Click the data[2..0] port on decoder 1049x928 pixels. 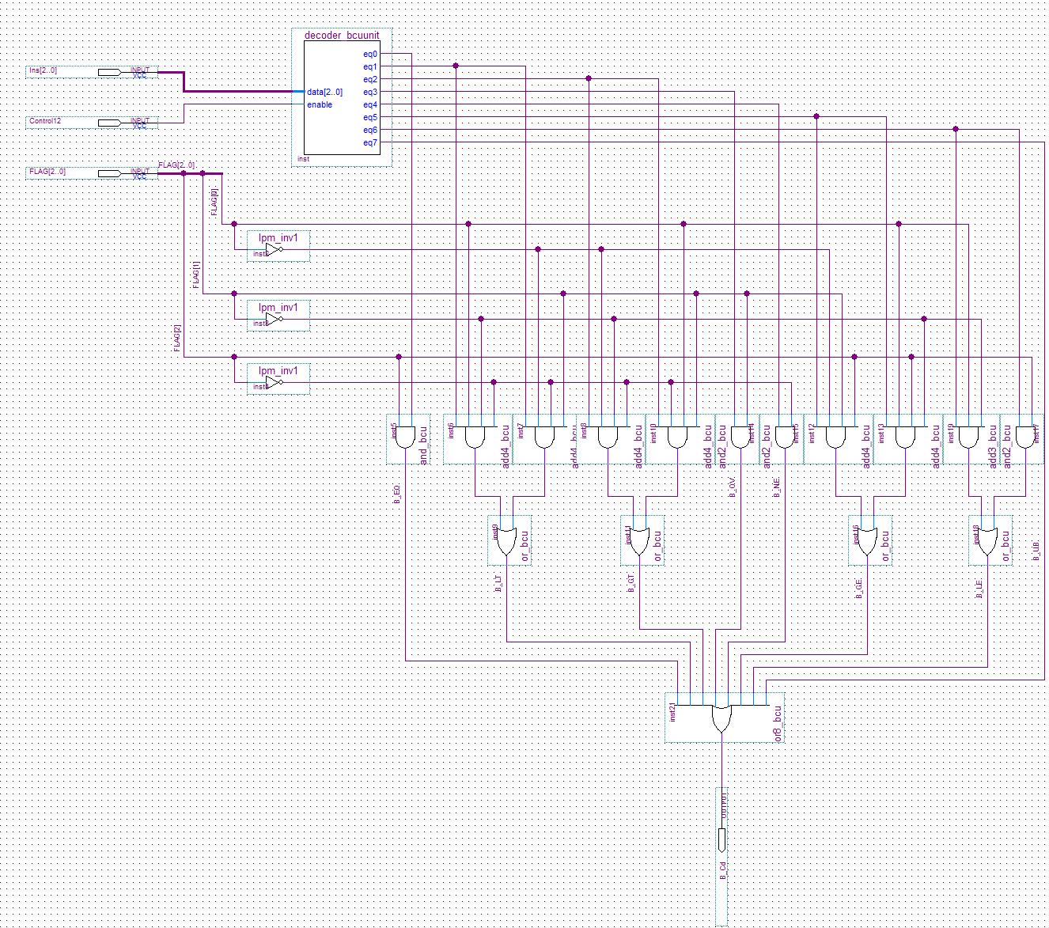324,93
